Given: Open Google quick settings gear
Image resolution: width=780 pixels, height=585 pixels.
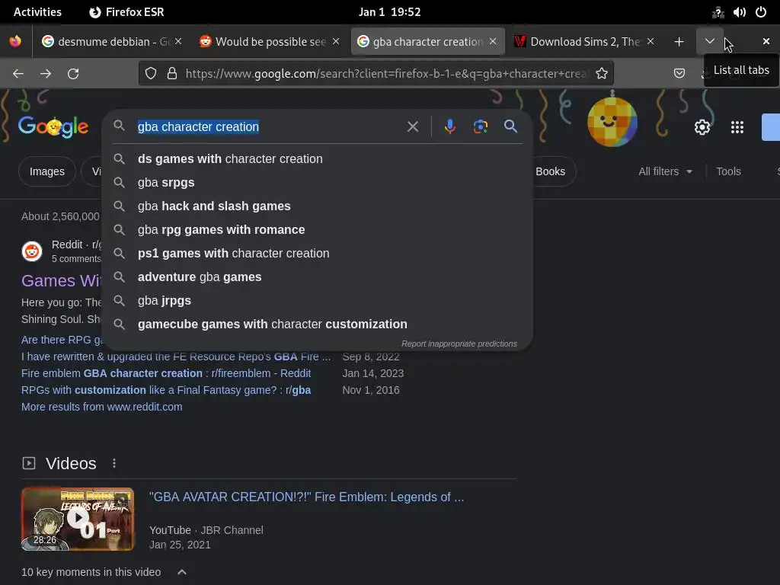Looking at the screenshot, I should tap(702, 127).
